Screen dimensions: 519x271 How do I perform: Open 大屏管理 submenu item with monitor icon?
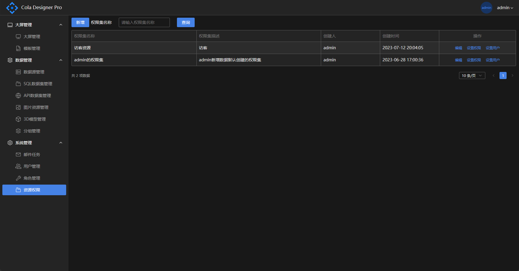pyautogui.click(x=18, y=37)
